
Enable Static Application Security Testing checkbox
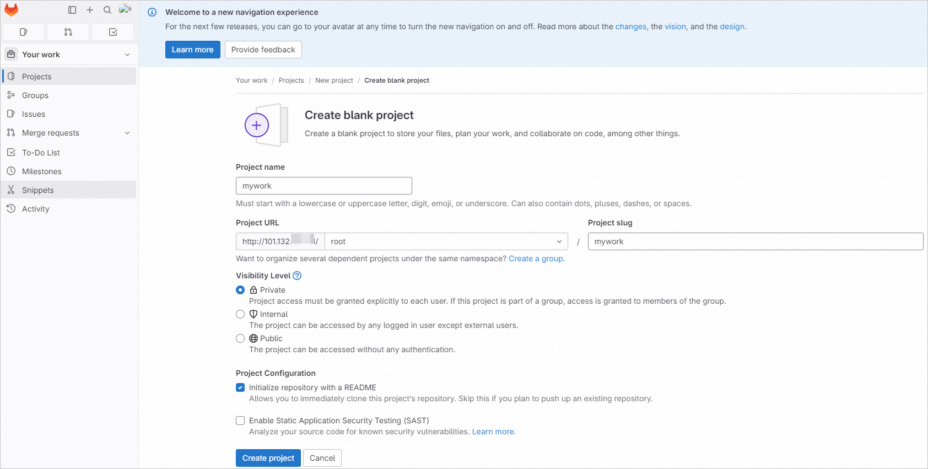(x=240, y=421)
